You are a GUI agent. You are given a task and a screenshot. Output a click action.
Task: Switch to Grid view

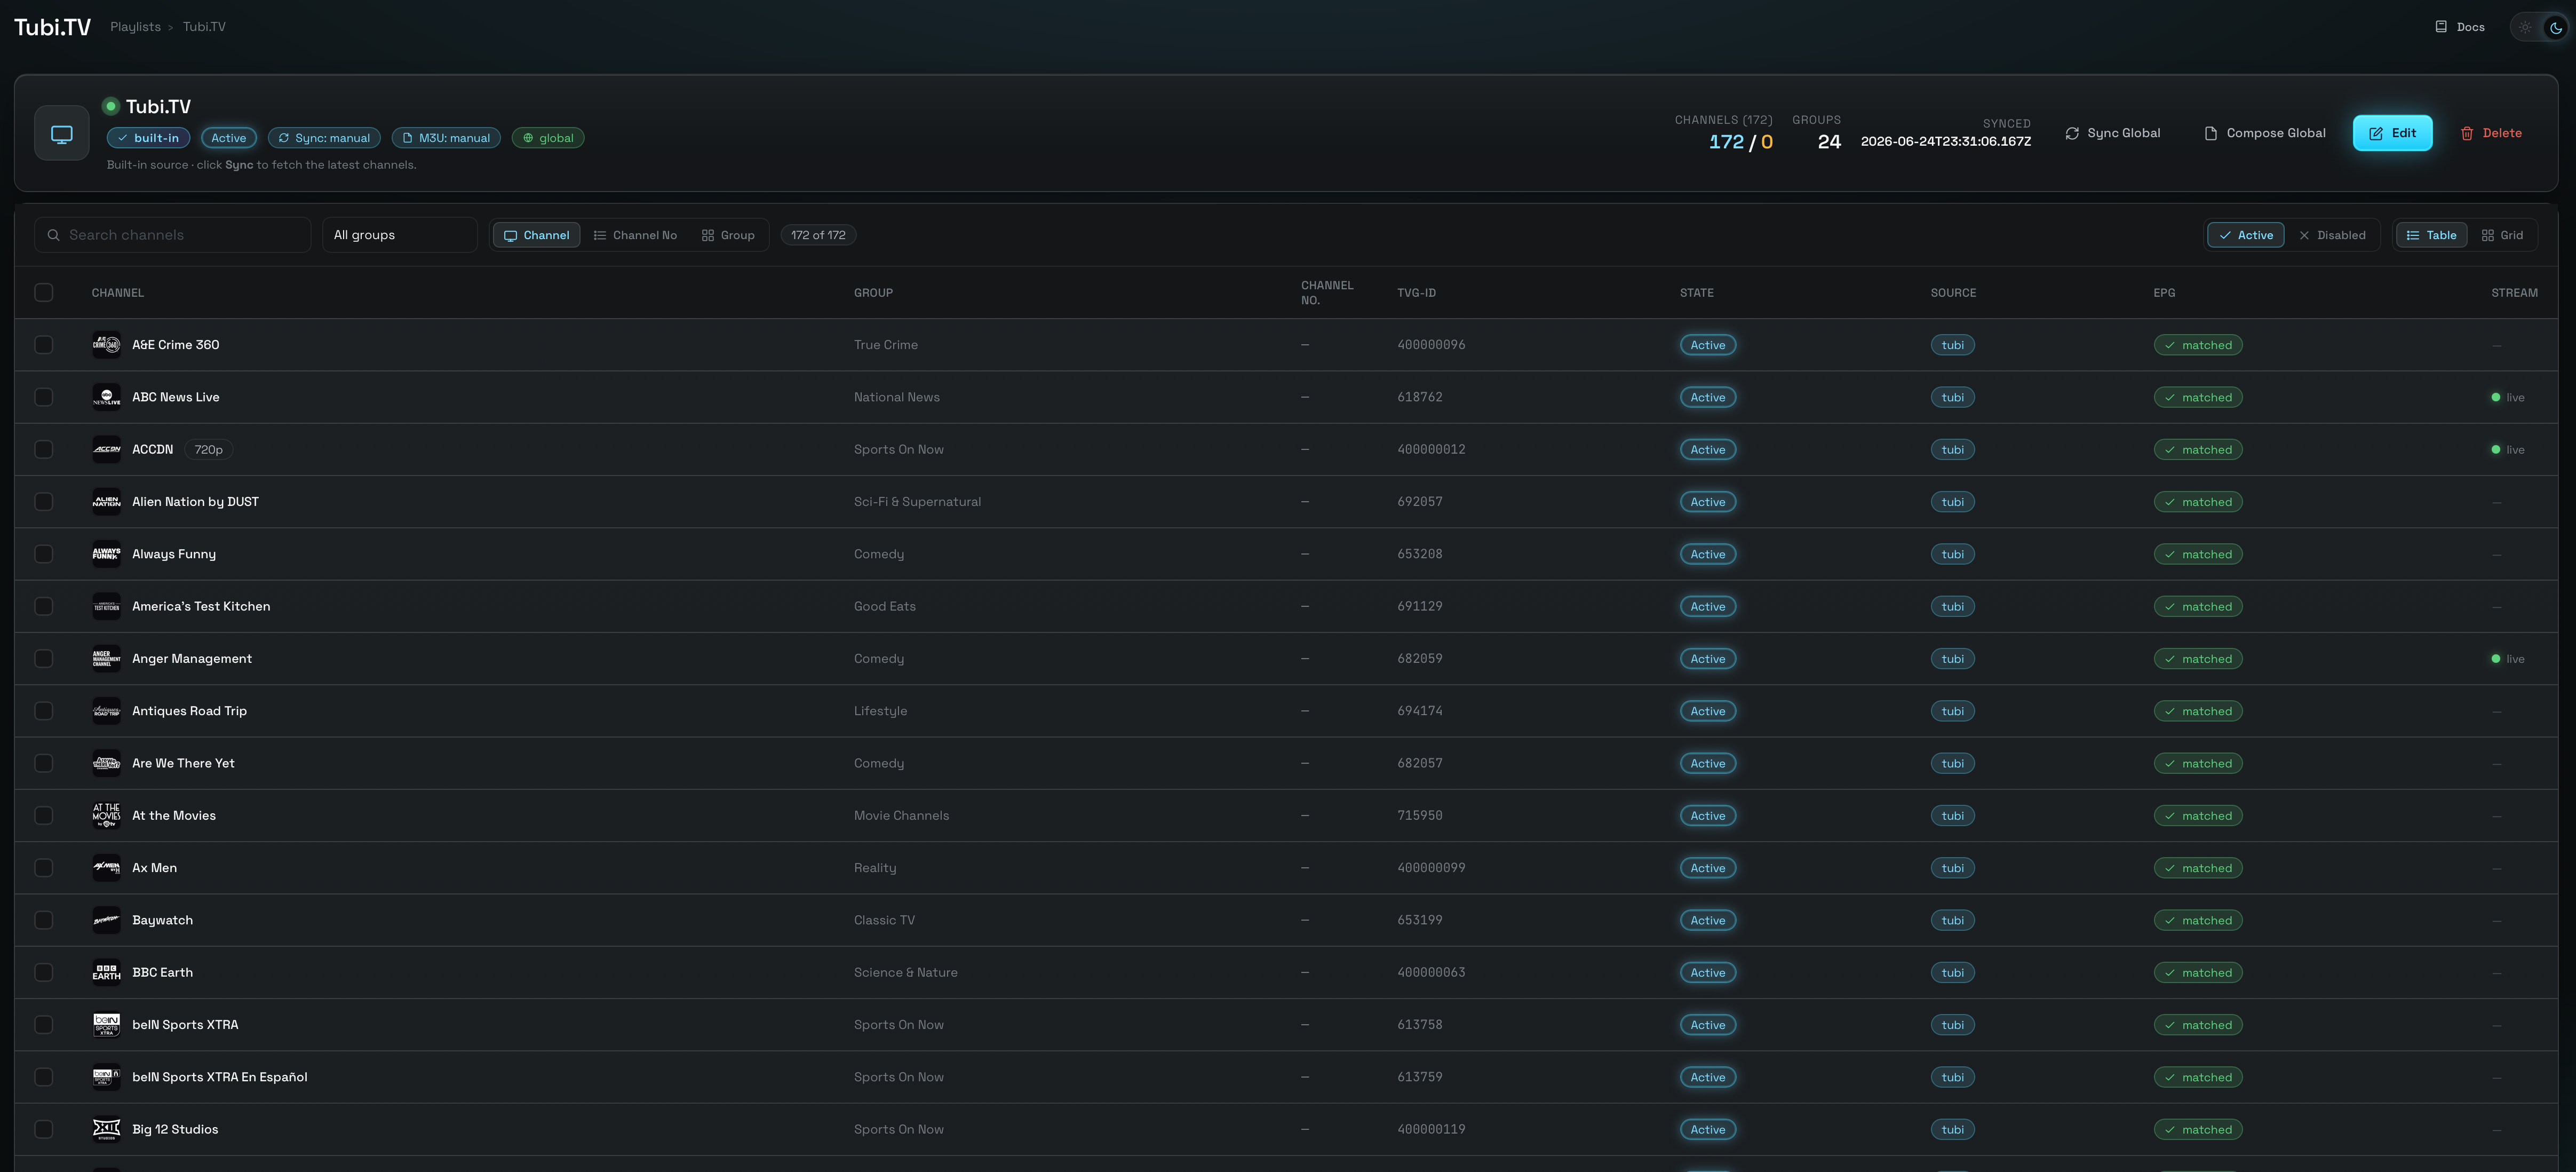[x=2502, y=235]
